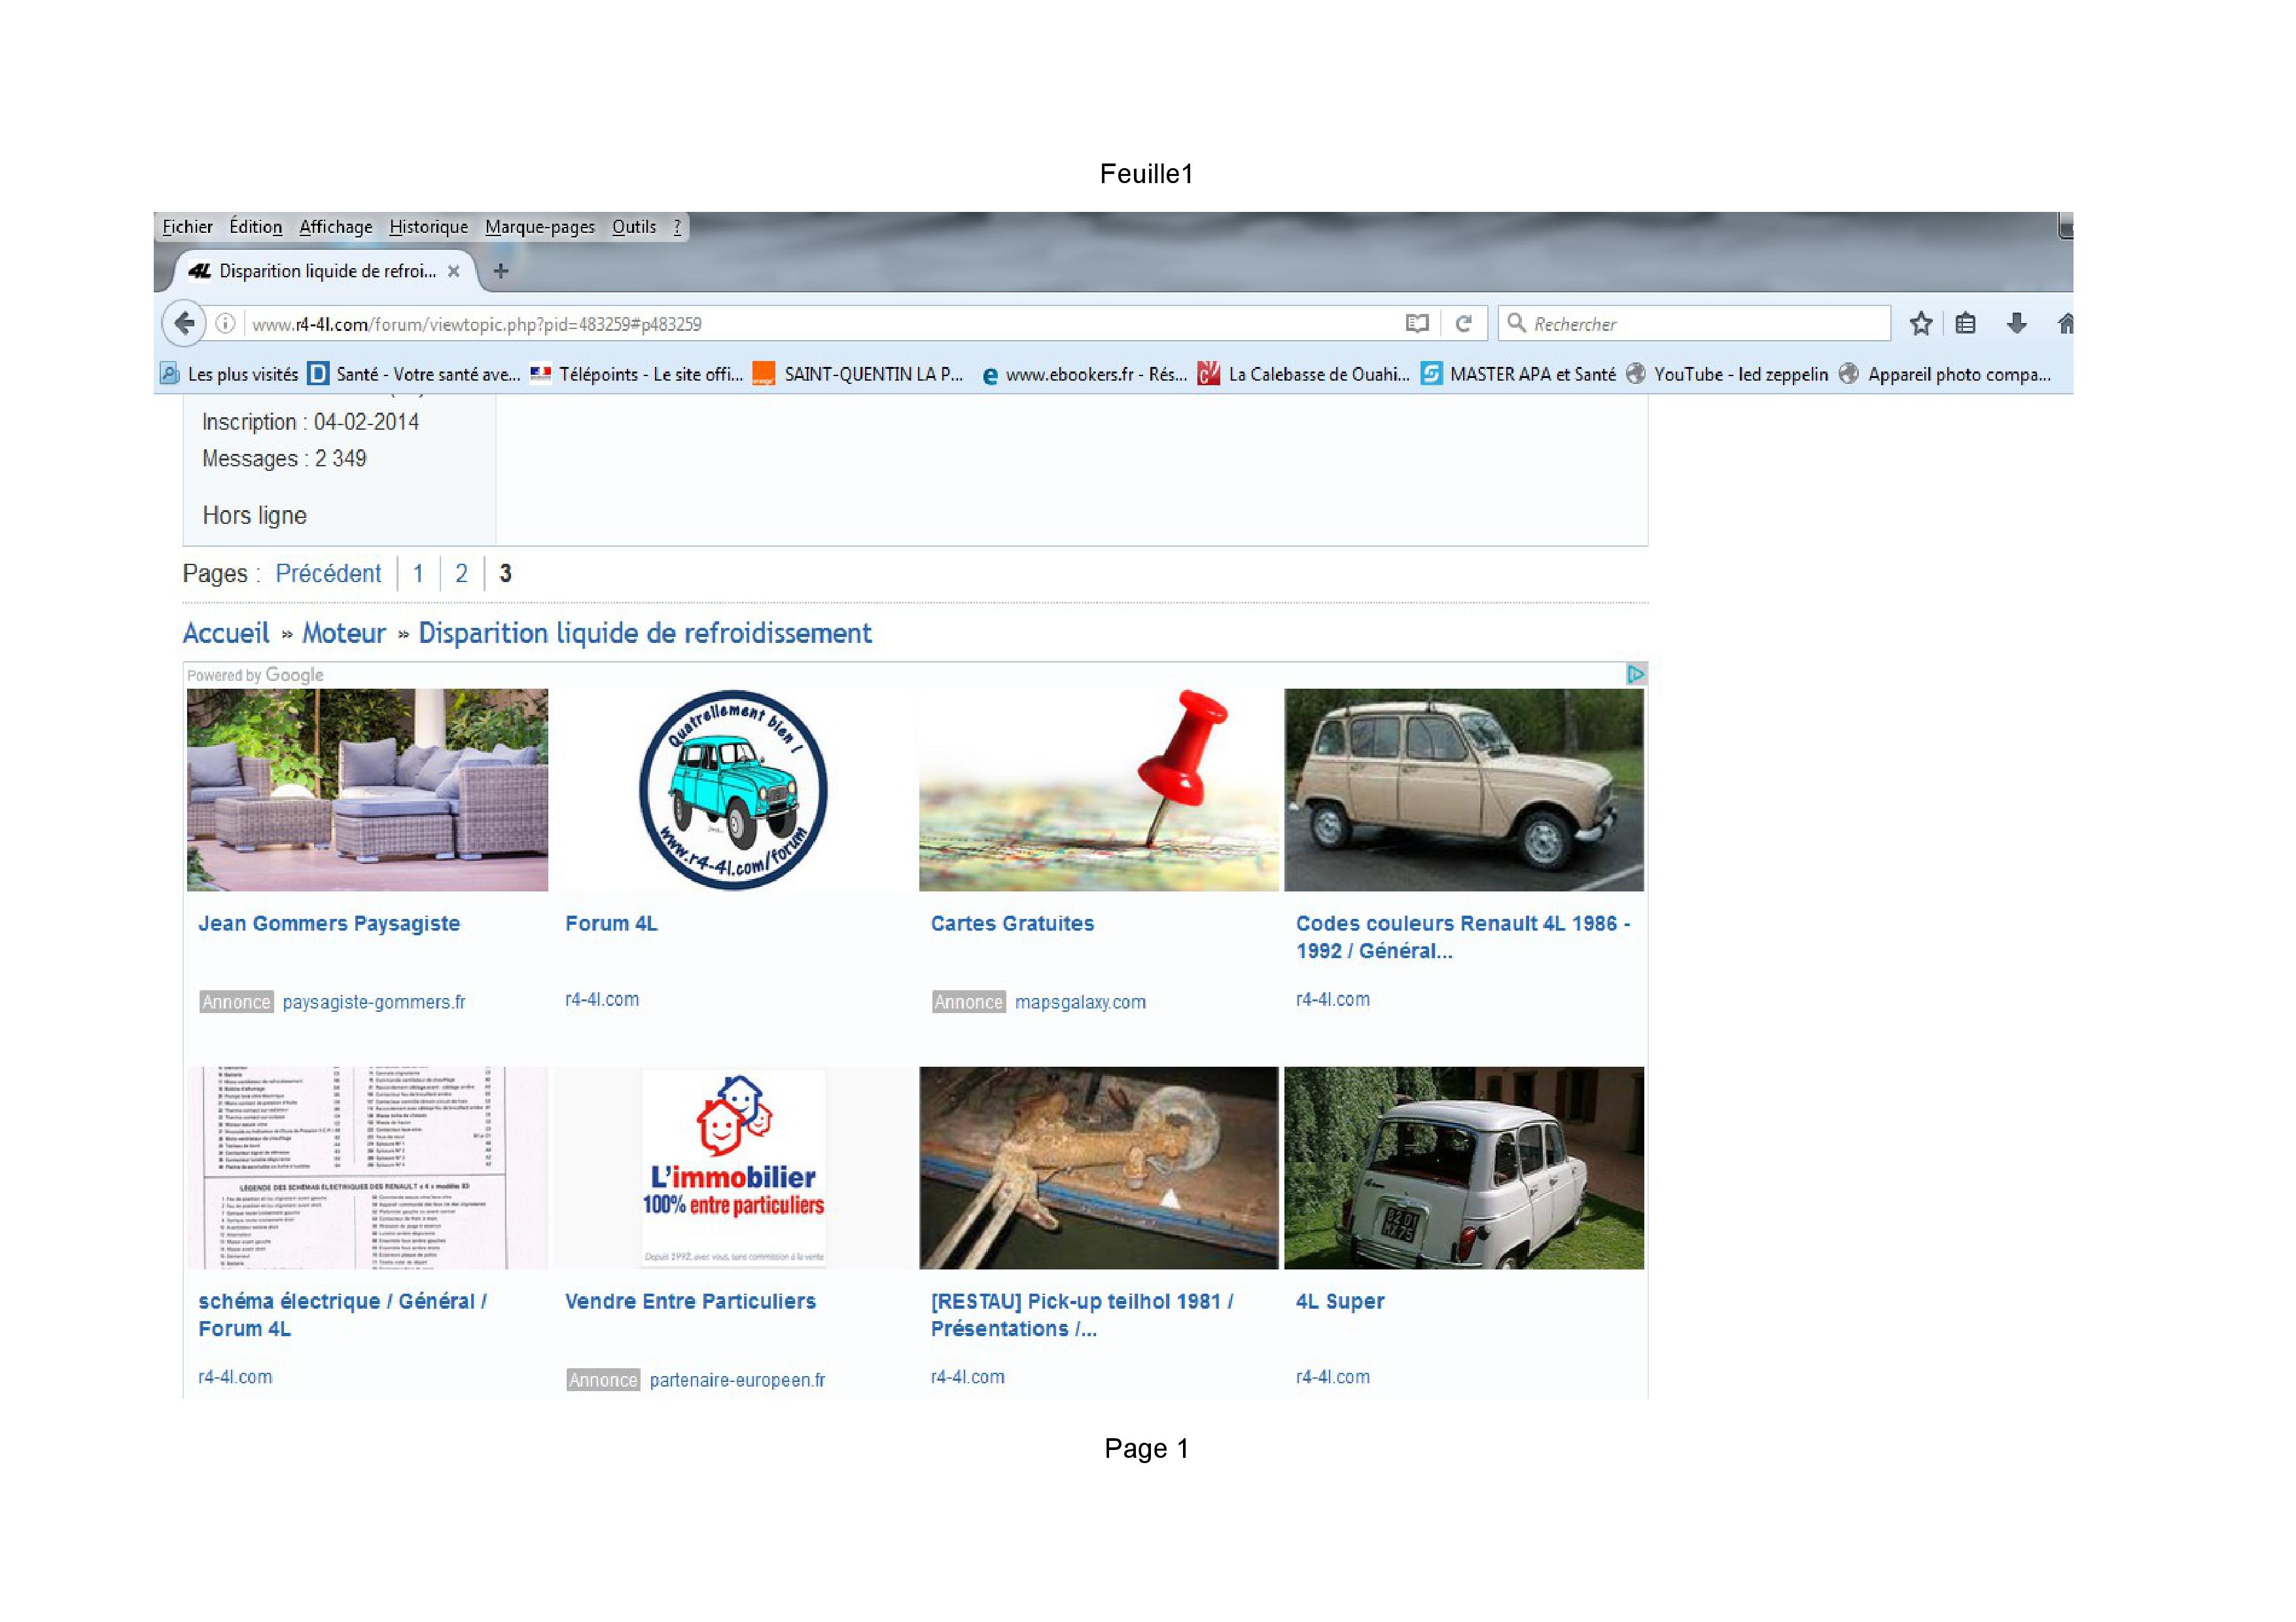Select 'Inscription : 04-02-2014' text

click(x=310, y=422)
